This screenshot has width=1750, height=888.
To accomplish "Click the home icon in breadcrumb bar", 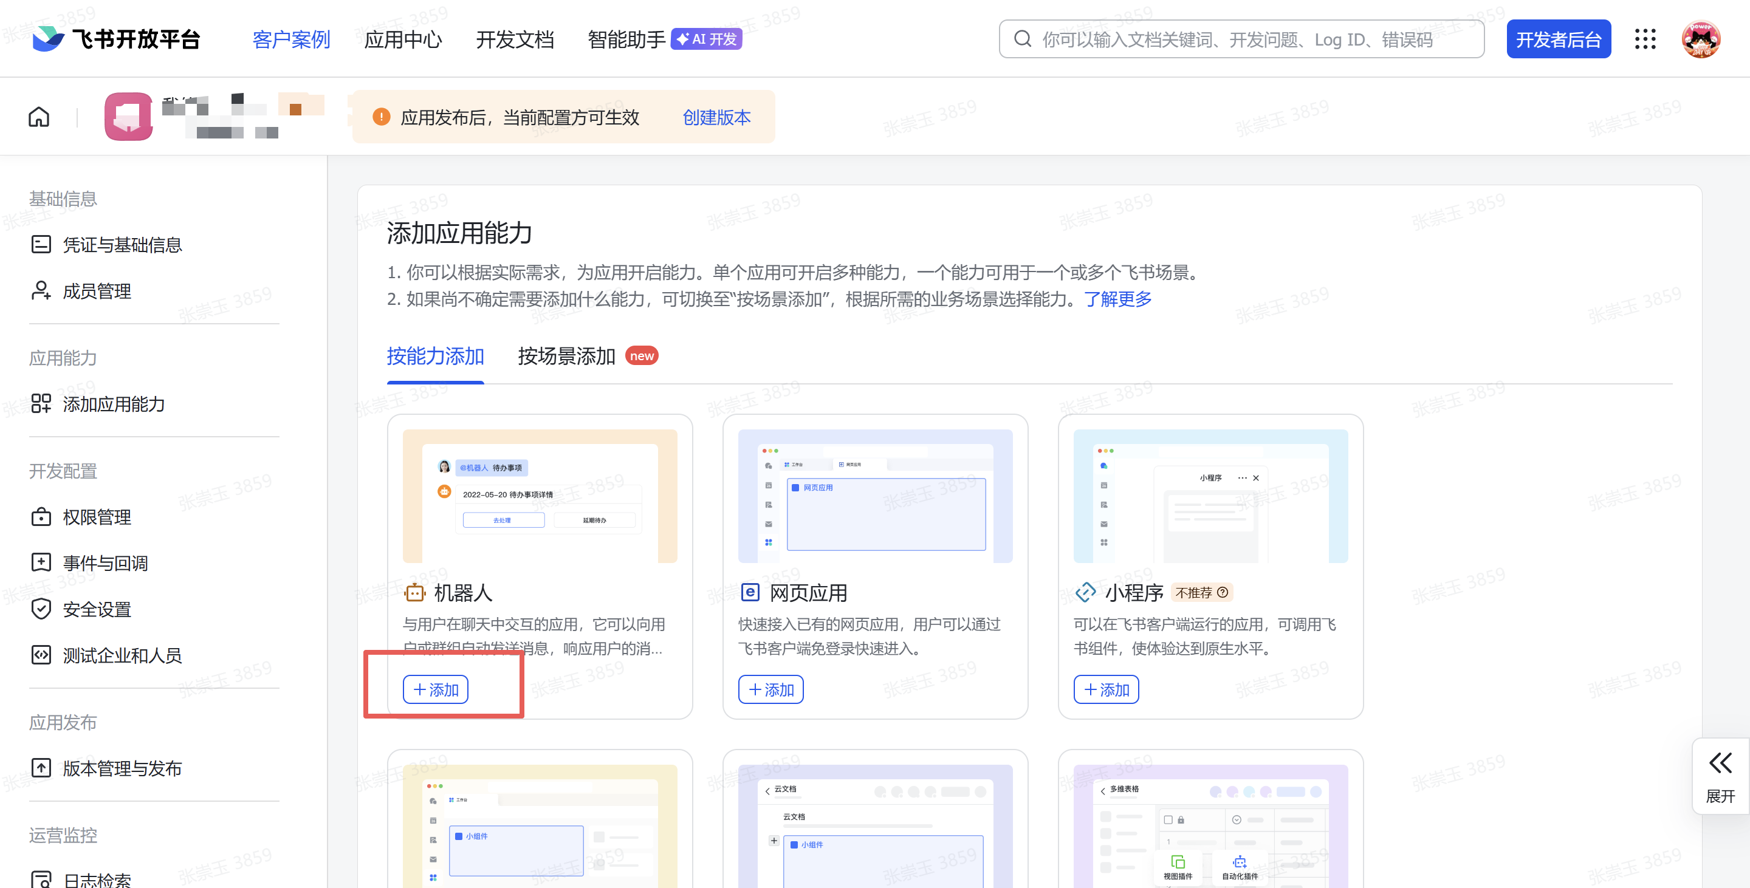I will (x=39, y=117).
